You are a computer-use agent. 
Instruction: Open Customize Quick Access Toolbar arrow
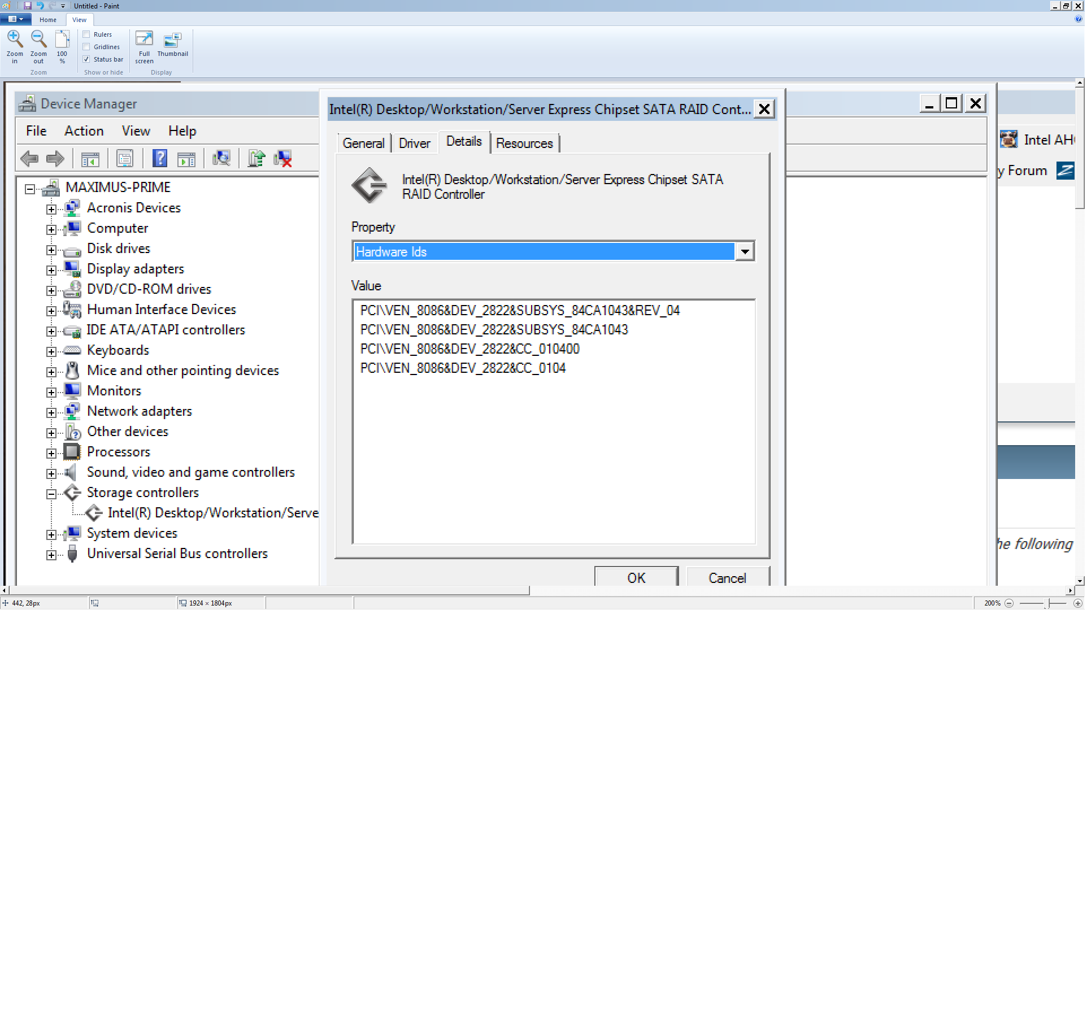click(x=63, y=6)
